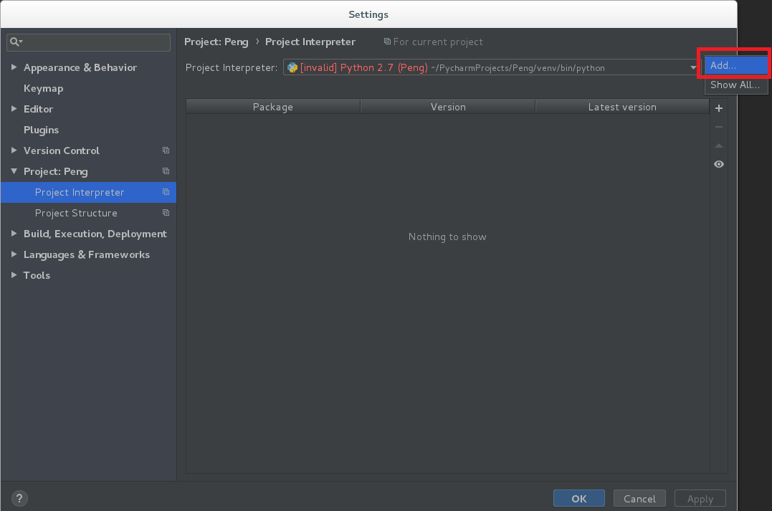
Task: Open the Project Interpreter dropdown arrow
Action: (693, 67)
